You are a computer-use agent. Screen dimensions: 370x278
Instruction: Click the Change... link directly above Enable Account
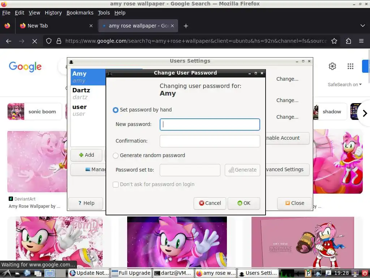pyautogui.click(x=287, y=117)
